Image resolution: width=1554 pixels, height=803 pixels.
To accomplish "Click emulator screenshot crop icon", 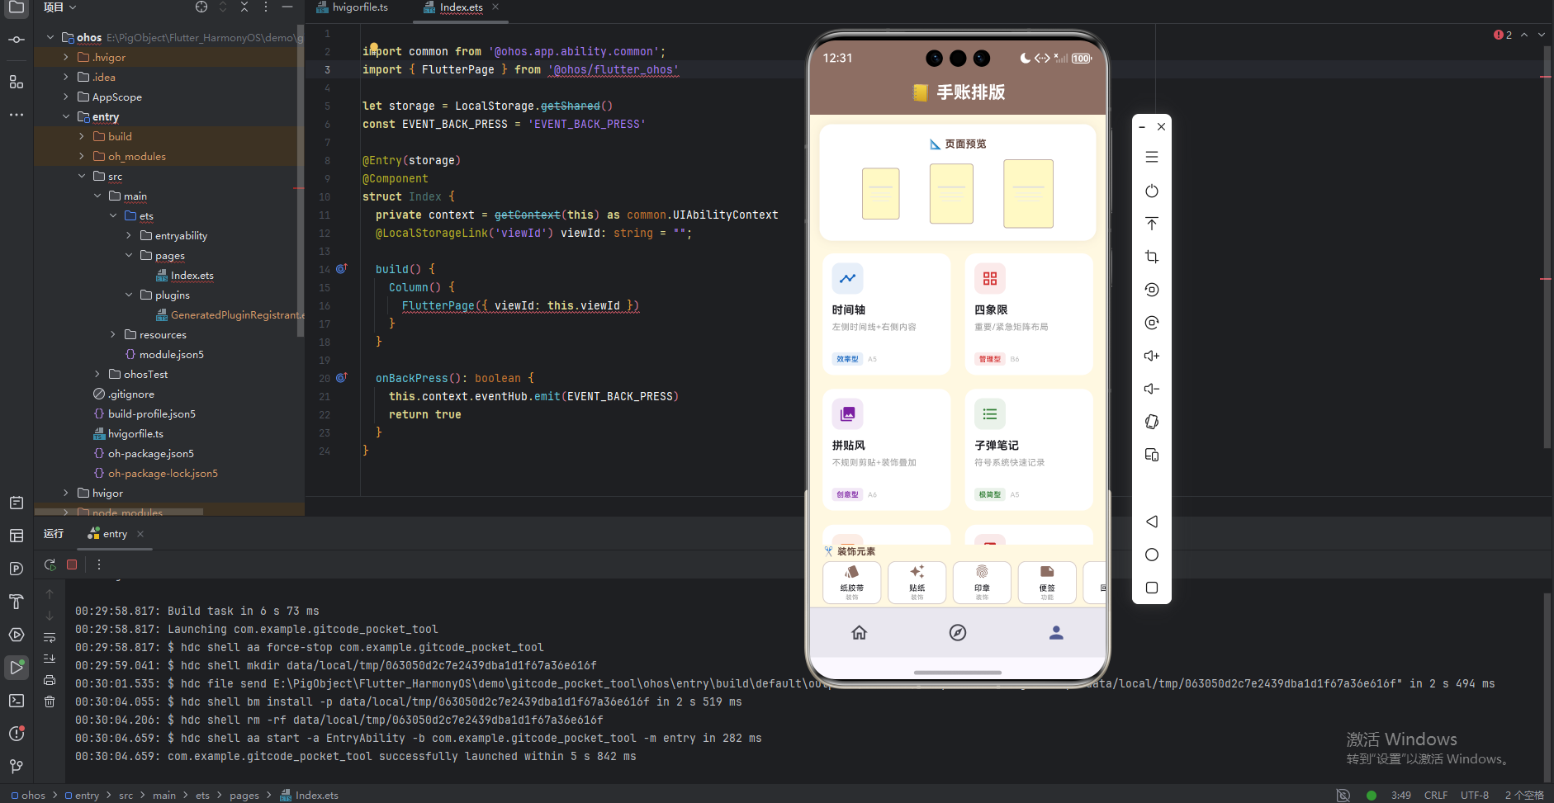I will pyautogui.click(x=1152, y=257).
